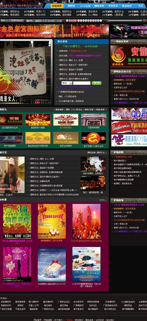Open footer link 隐私条款

pos(89,320)
